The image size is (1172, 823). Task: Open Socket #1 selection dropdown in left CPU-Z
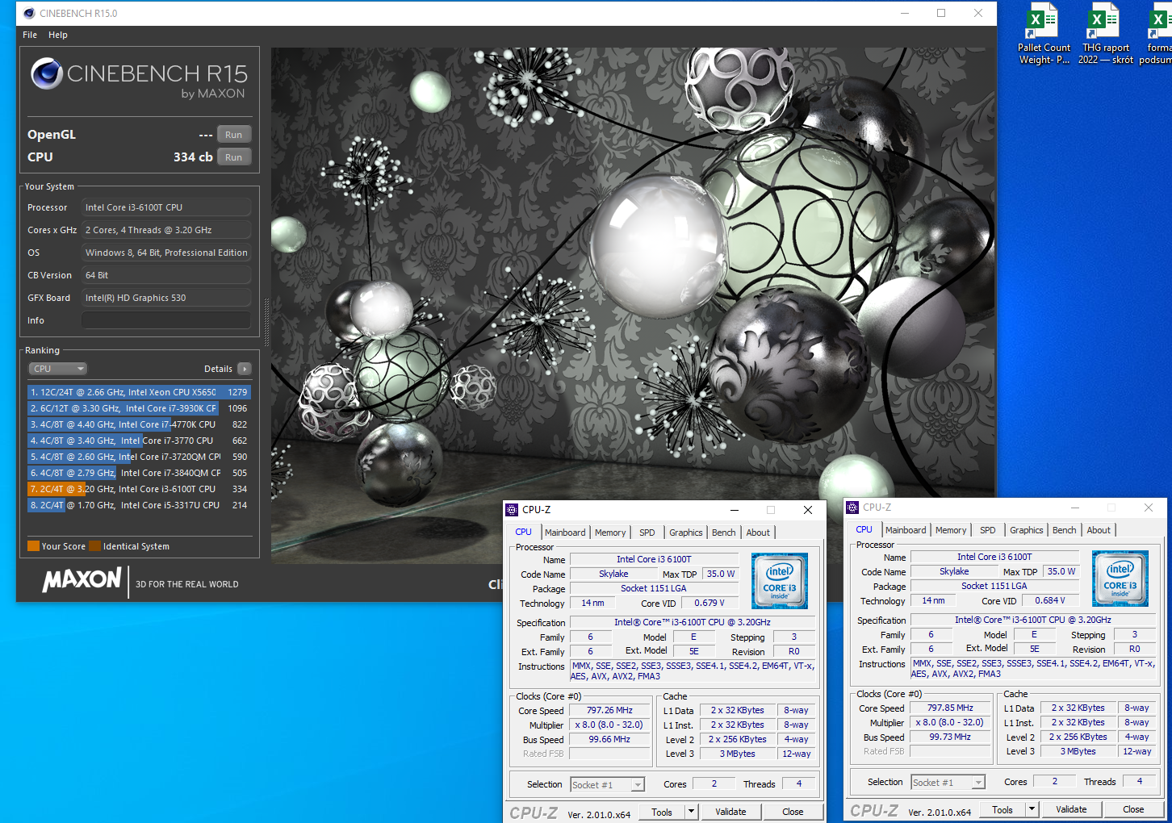point(608,784)
